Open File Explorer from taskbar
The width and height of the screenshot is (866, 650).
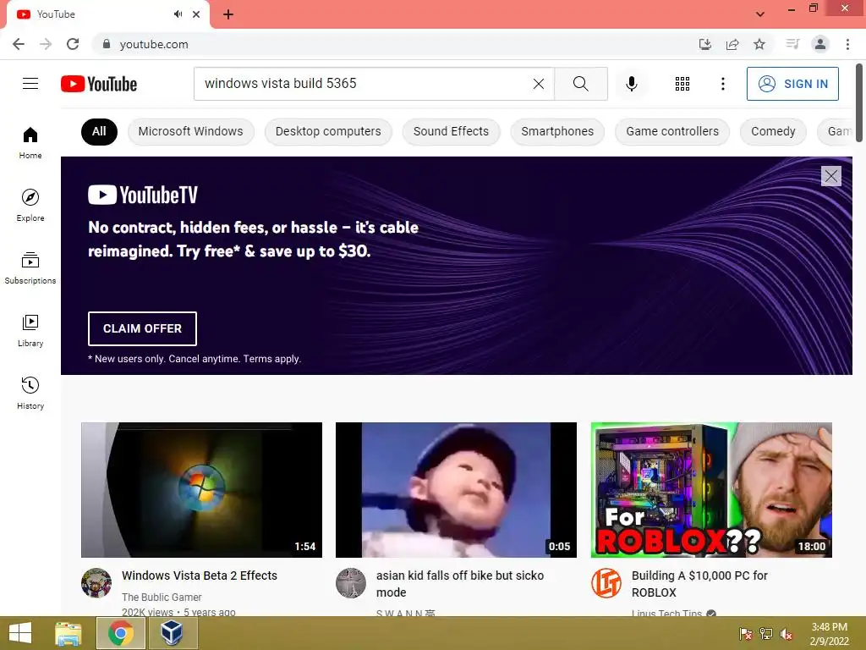tap(69, 633)
